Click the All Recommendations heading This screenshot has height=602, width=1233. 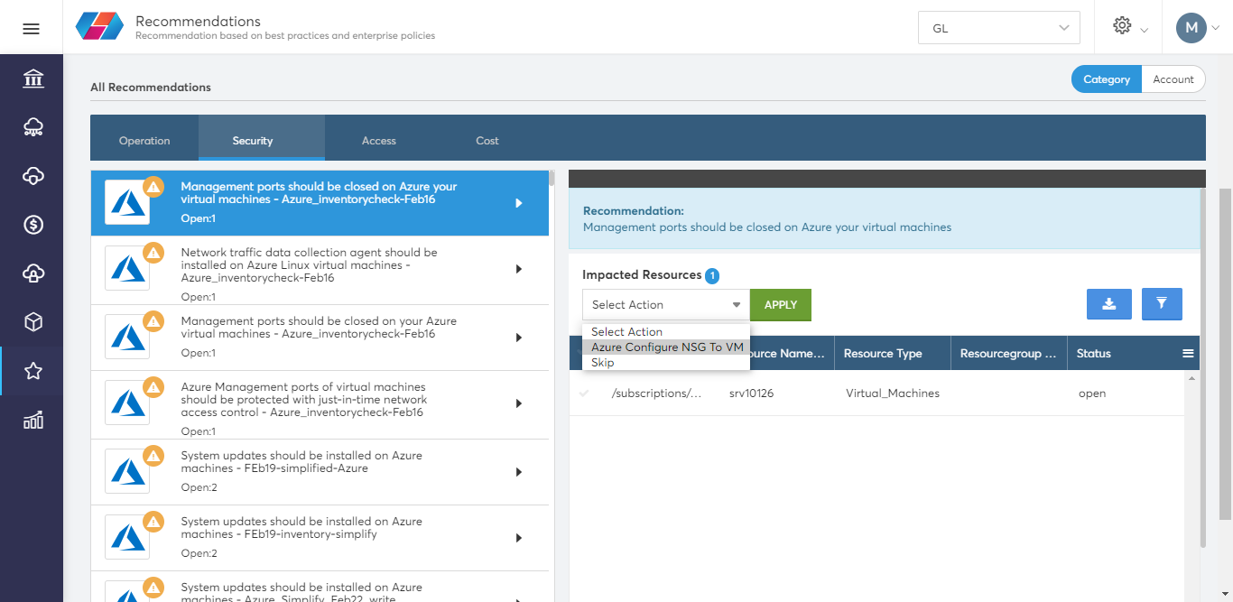coord(151,88)
